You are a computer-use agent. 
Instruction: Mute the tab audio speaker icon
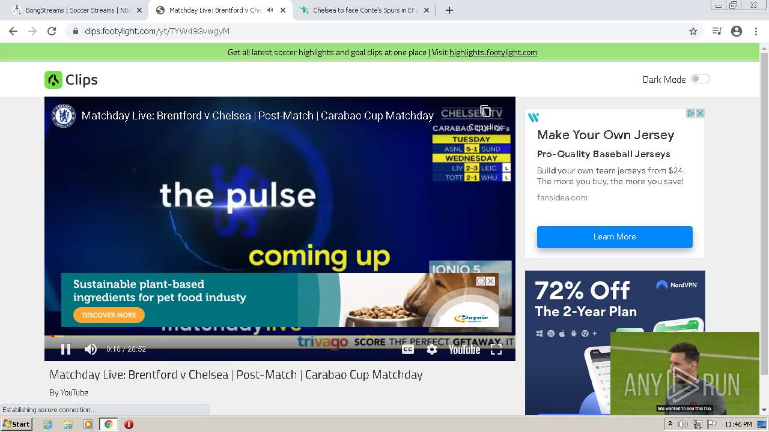(x=270, y=10)
